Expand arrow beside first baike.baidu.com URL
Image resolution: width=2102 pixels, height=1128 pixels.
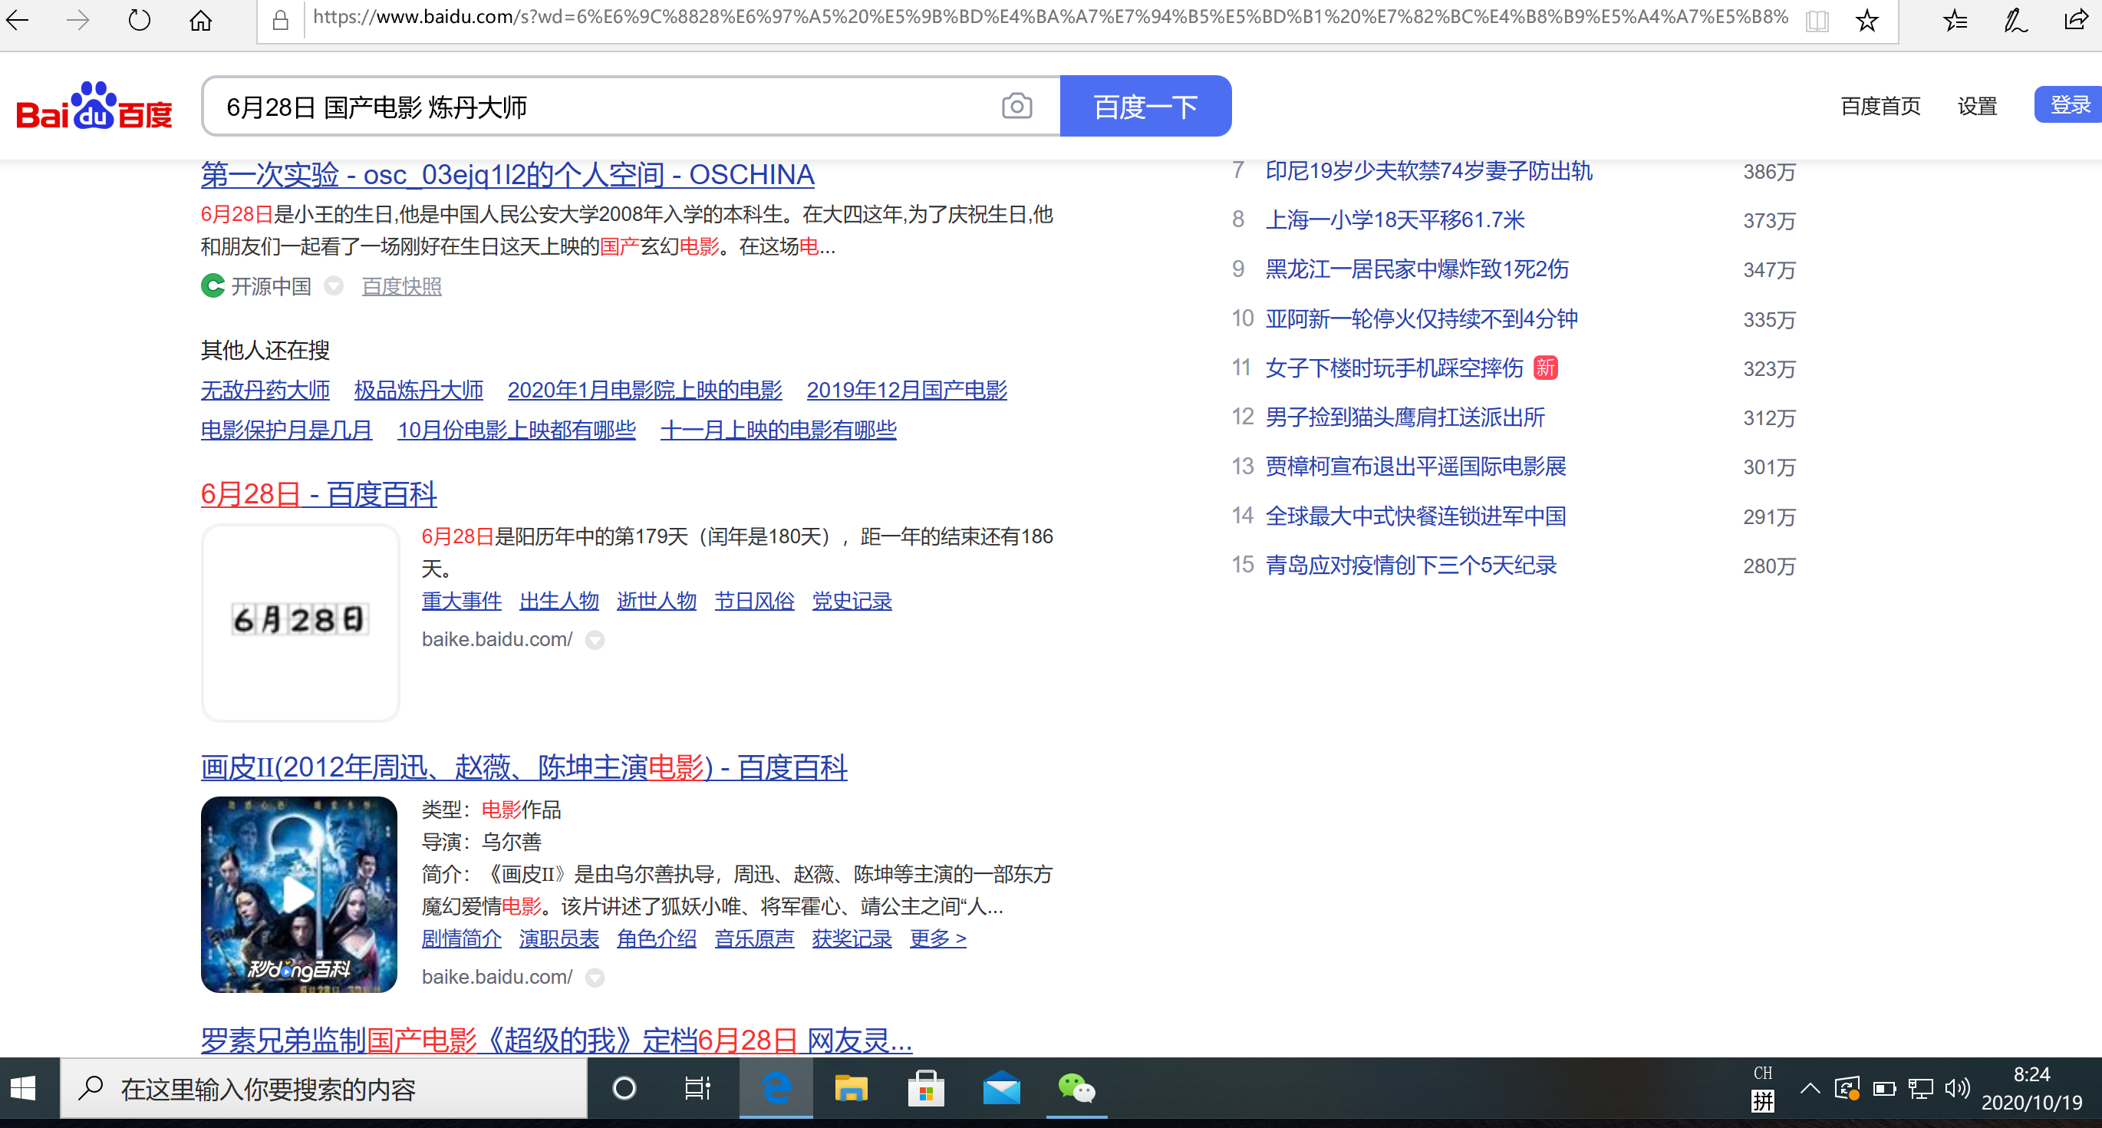595,640
